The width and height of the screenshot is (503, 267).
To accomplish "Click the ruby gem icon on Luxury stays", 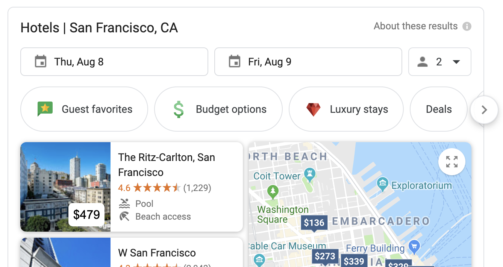I will click(313, 109).
